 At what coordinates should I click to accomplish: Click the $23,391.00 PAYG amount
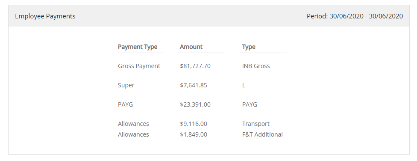point(195,104)
